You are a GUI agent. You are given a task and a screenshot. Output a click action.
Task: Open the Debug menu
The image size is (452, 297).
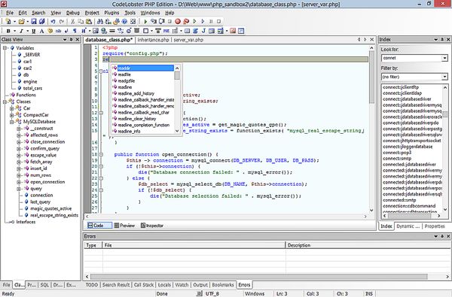click(x=72, y=13)
